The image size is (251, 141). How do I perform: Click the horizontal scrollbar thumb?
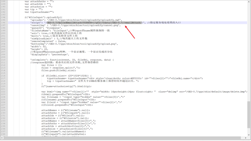click(x=122, y=138)
